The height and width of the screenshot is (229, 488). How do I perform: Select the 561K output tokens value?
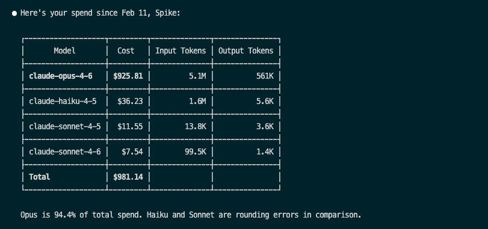[265, 76]
